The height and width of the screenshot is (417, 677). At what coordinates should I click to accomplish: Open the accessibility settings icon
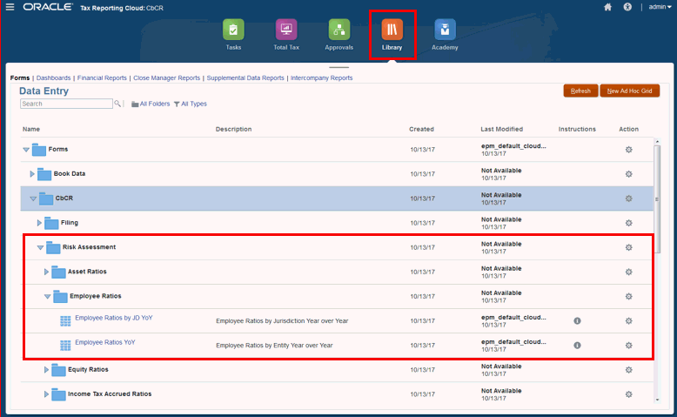click(x=627, y=7)
